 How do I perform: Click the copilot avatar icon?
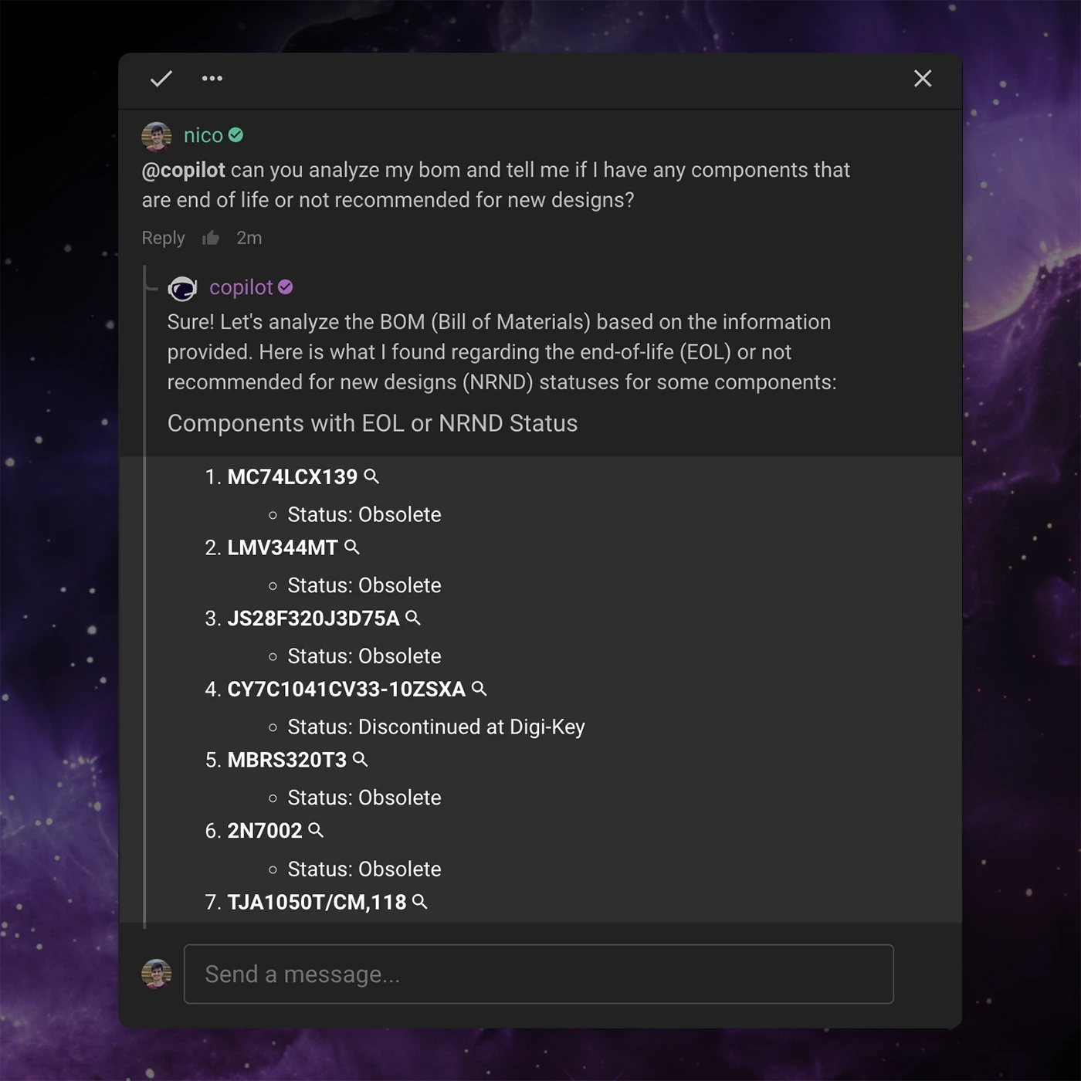coord(183,288)
